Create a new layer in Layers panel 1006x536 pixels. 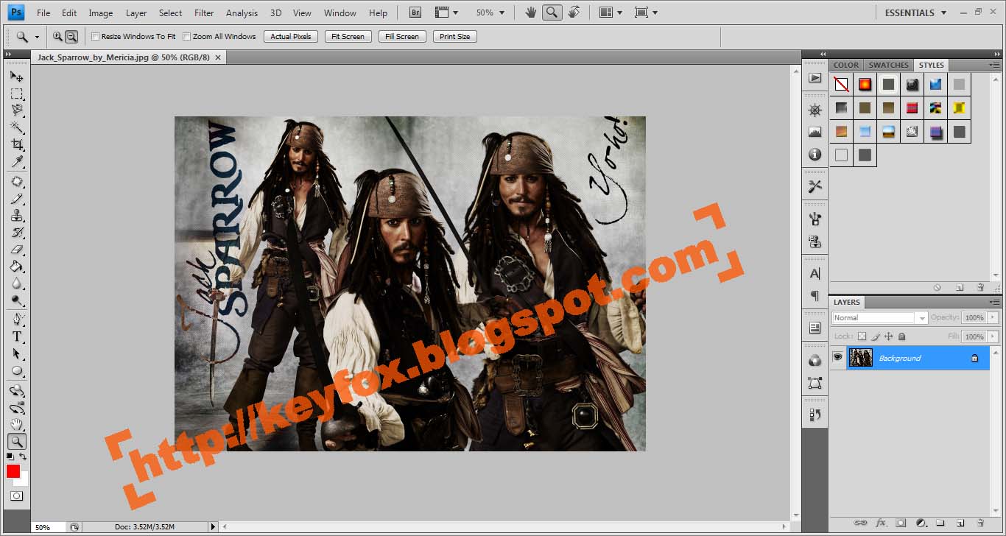(x=960, y=523)
